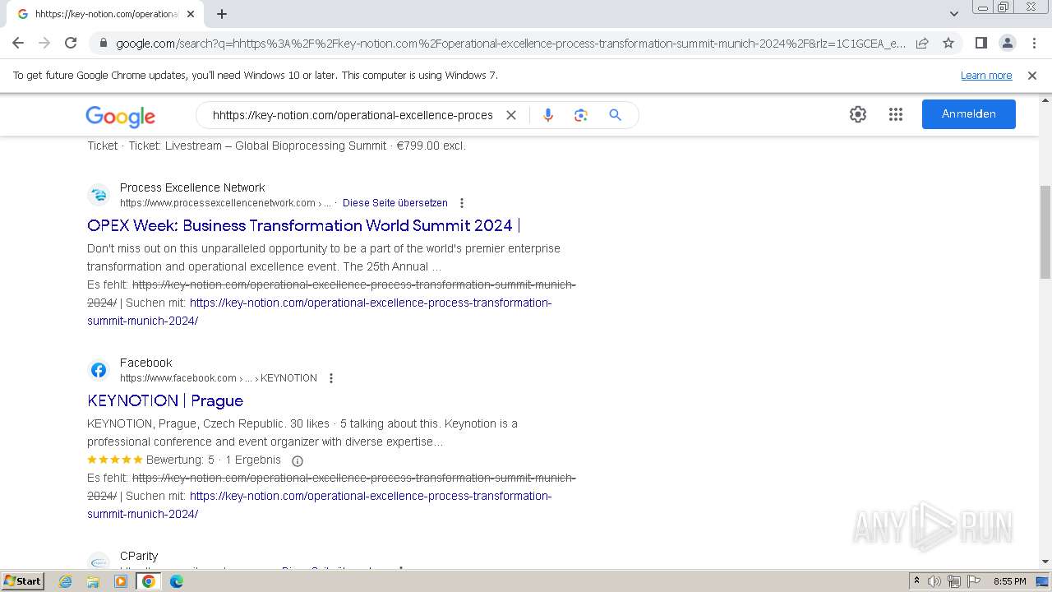
Task: Go back with the browser back arrow
Action: pyautogui.click(x=18, y=43)
